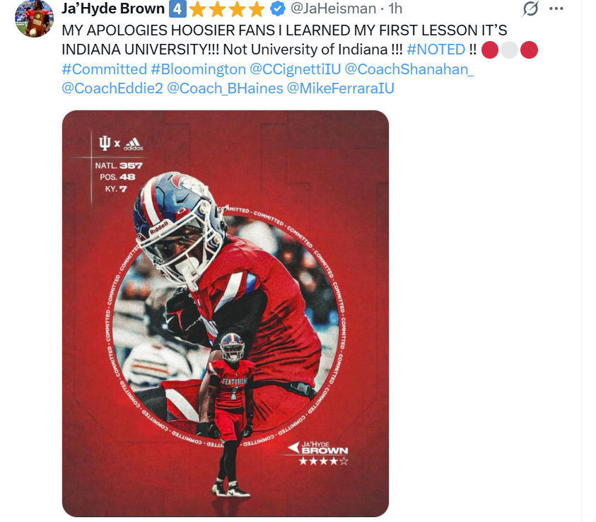
Task: Click the #NOTED hashtag
Action: click(x=436, y=50)
